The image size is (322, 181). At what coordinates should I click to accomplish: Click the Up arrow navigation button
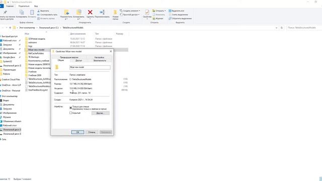click(10, 28)
